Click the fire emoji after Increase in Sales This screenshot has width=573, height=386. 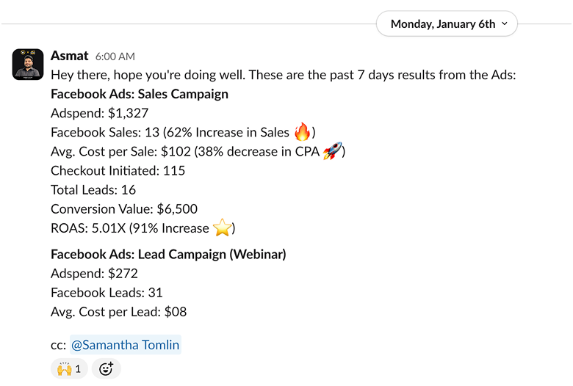pyautogui.click(x=302, y=132)
